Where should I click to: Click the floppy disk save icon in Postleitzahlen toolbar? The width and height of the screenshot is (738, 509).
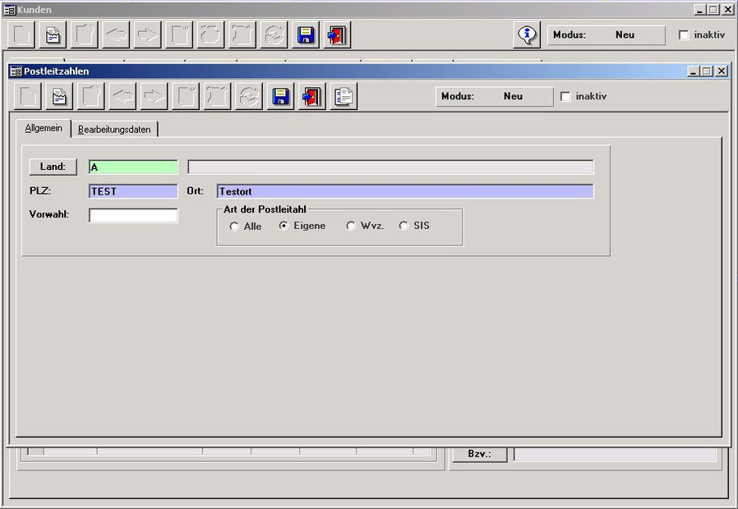point(280,97)
